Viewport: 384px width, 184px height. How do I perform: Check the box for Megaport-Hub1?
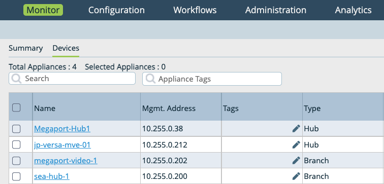(x=16, y=129)
